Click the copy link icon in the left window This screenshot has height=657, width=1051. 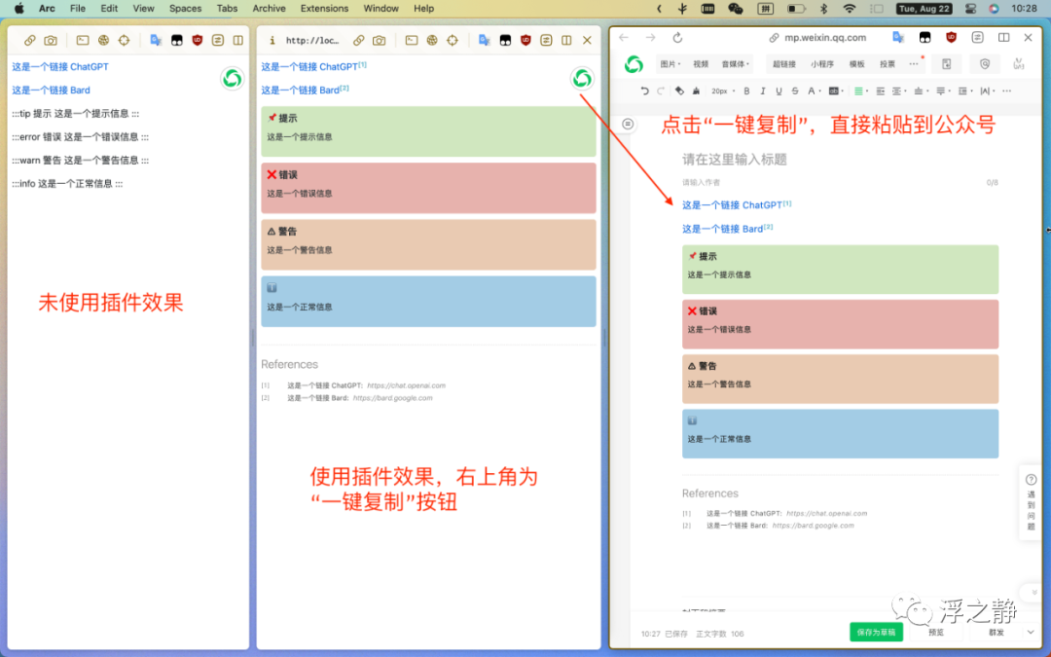point(29,40)
